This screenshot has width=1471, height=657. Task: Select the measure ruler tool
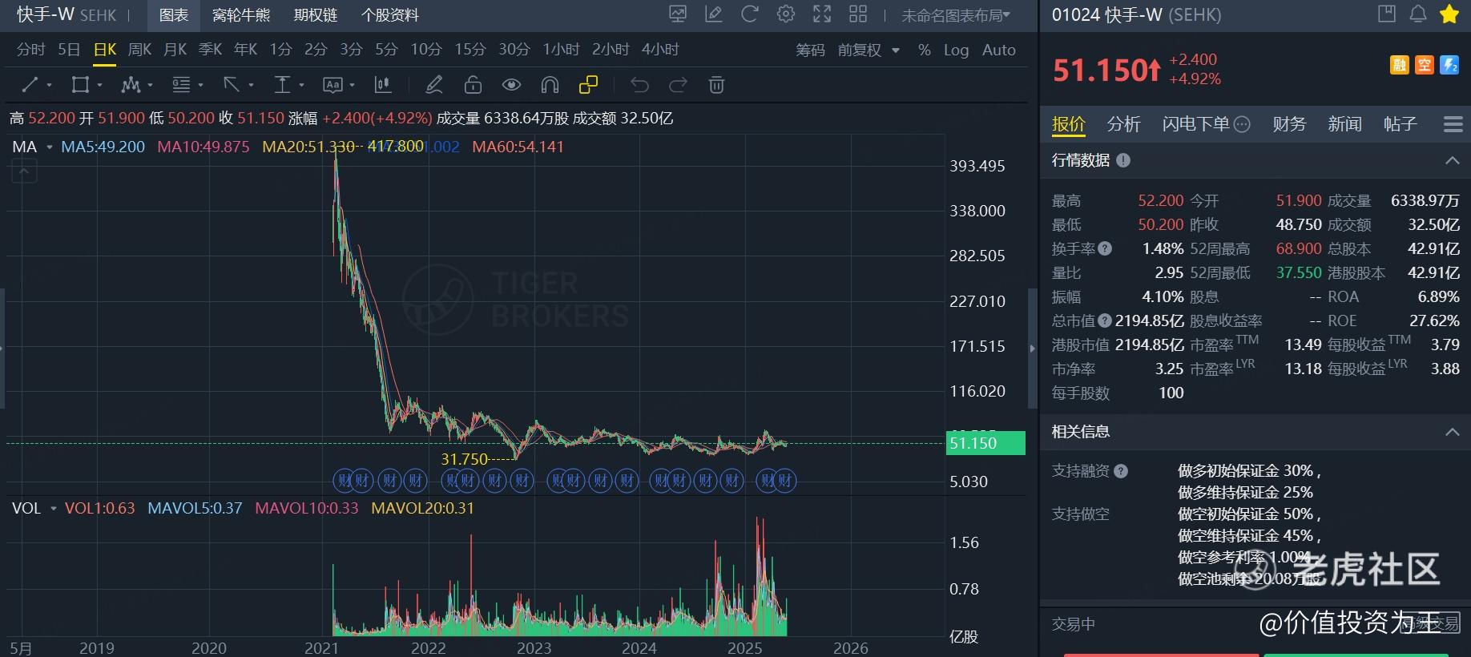282,85
